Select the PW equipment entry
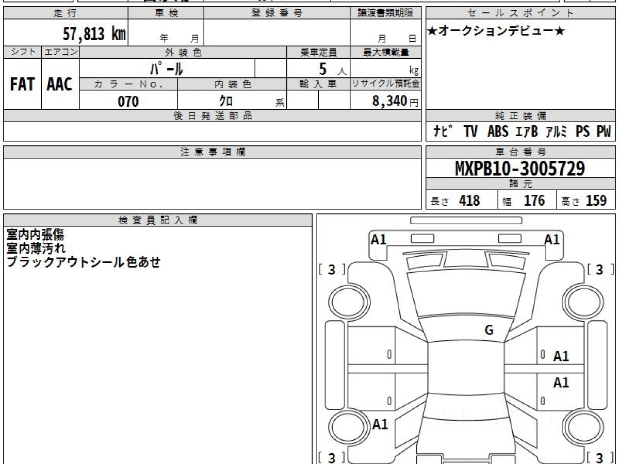Viewport: 619px width, 464px height. click(604, 131)
